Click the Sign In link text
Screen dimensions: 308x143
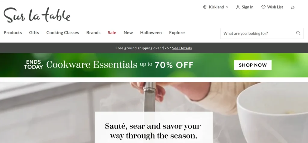(248, 7)
